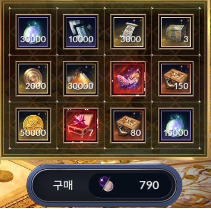211x209 pixels.
Task: Select the gold coin item labeled 50000
Action: pos(34,125)
